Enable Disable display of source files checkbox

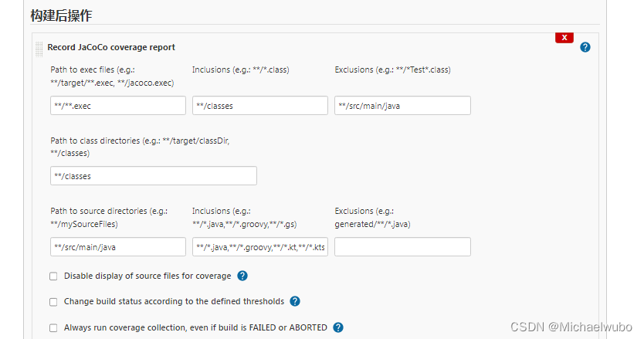[53, 276]
